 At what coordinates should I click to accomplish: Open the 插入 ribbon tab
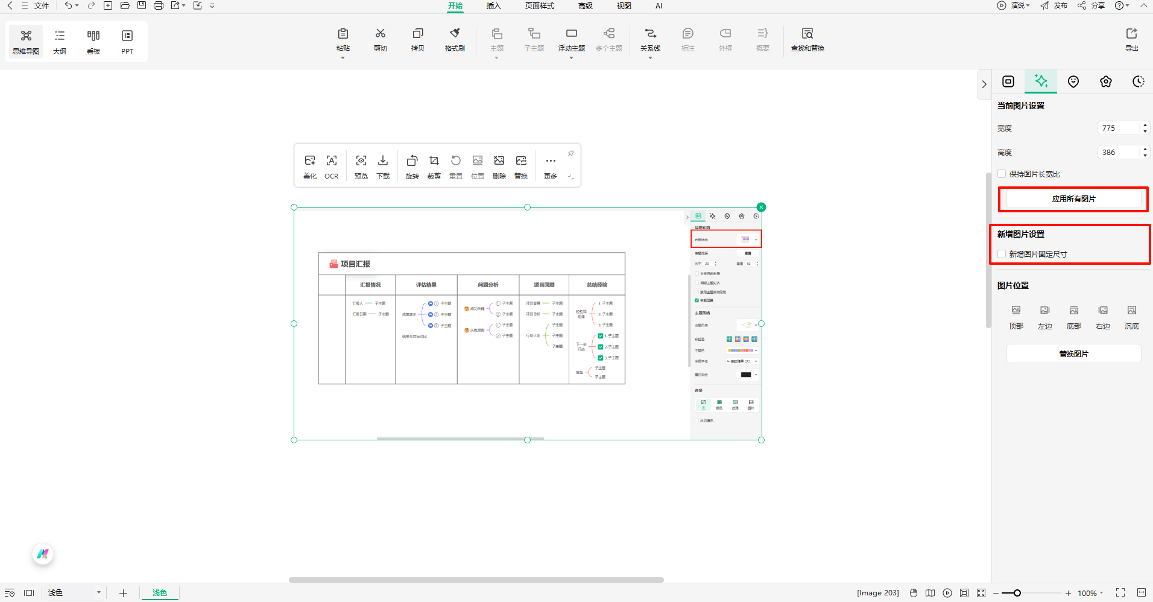coord(494,6)
